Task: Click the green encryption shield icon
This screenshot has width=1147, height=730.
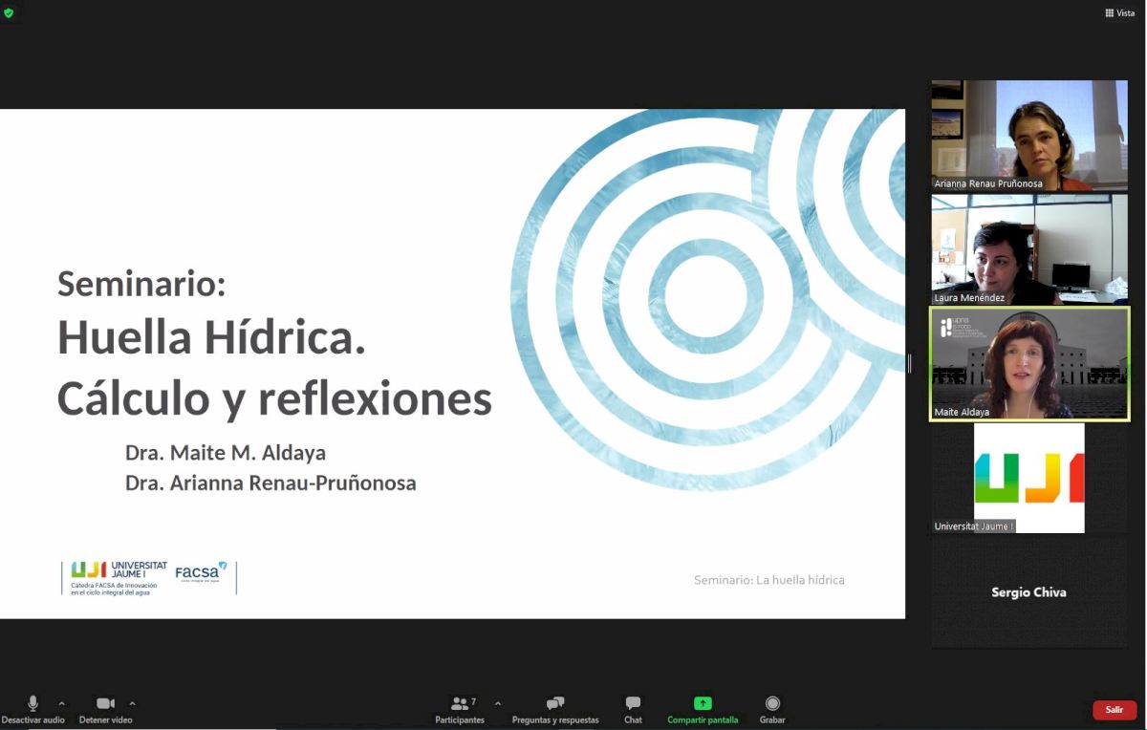Action: pos(10,13)
